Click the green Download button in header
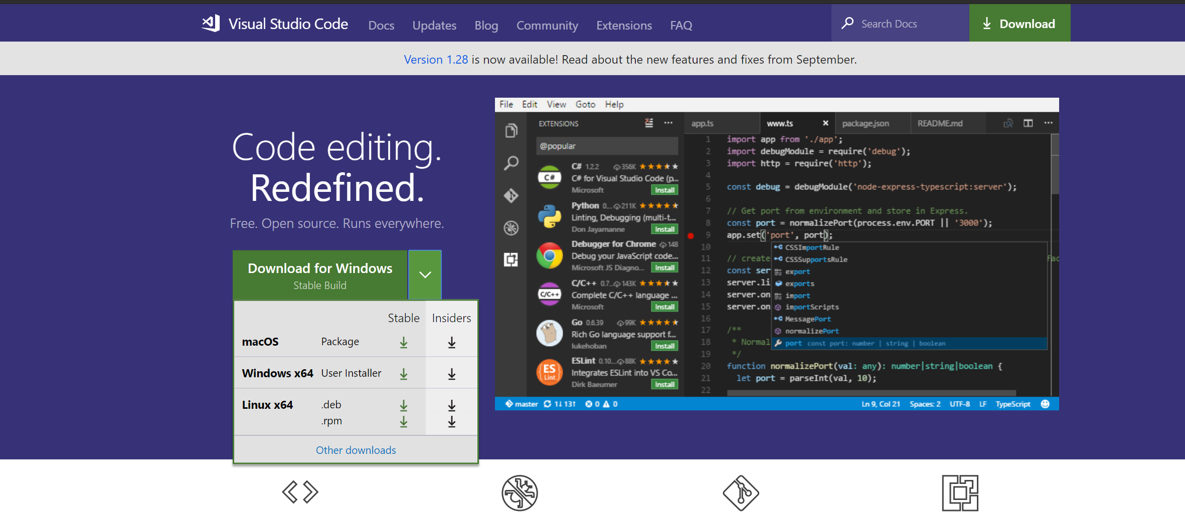 pyautogui.click(x=1020, y=23)
